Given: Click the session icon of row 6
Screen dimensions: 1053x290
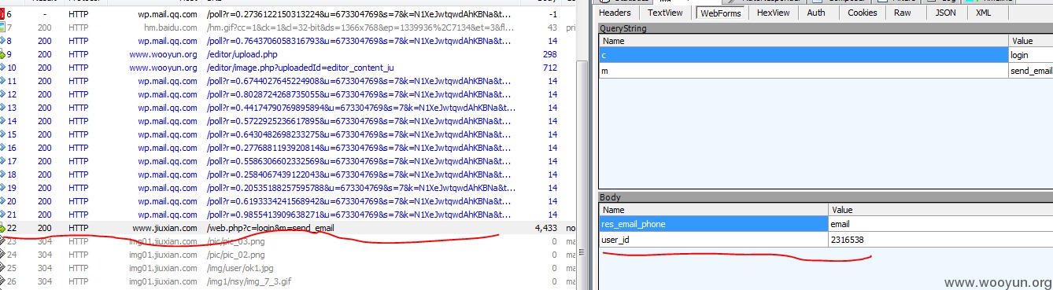Looking at the screenshot, I should pos(3,15).
